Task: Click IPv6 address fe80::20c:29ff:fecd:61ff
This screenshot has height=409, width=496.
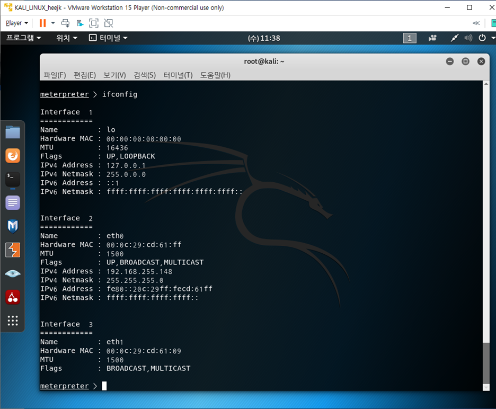Action: coord(160,289)
